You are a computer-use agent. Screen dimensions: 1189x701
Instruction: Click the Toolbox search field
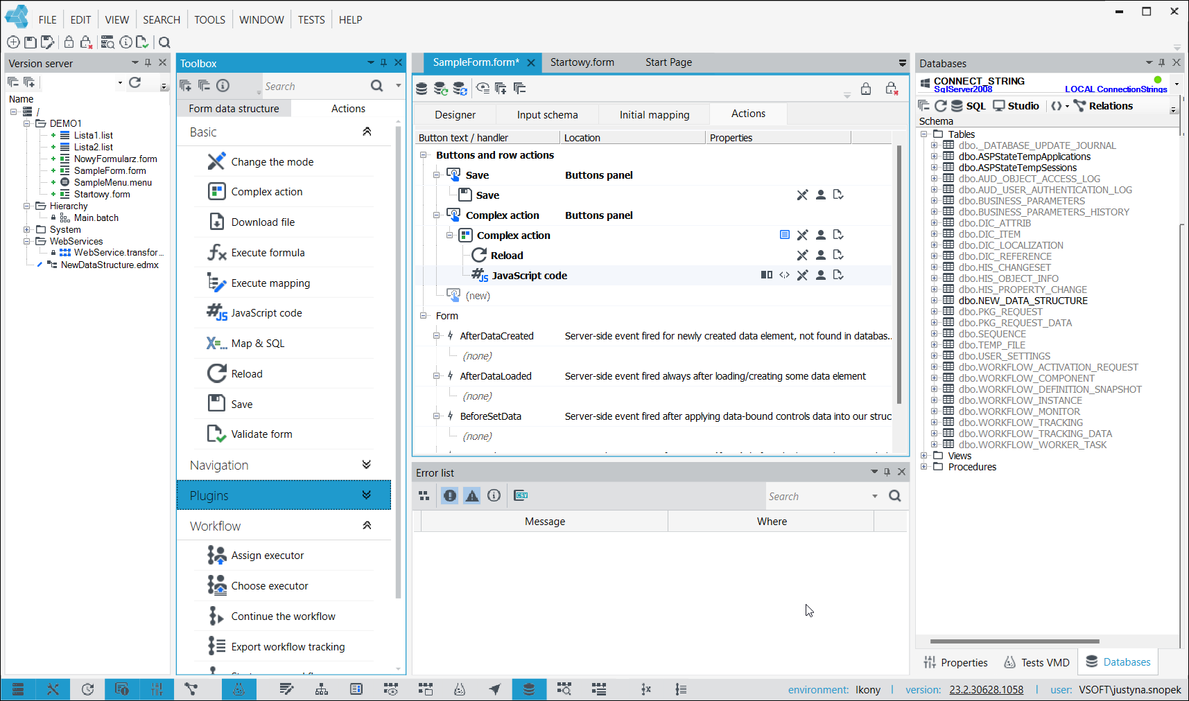315,87
